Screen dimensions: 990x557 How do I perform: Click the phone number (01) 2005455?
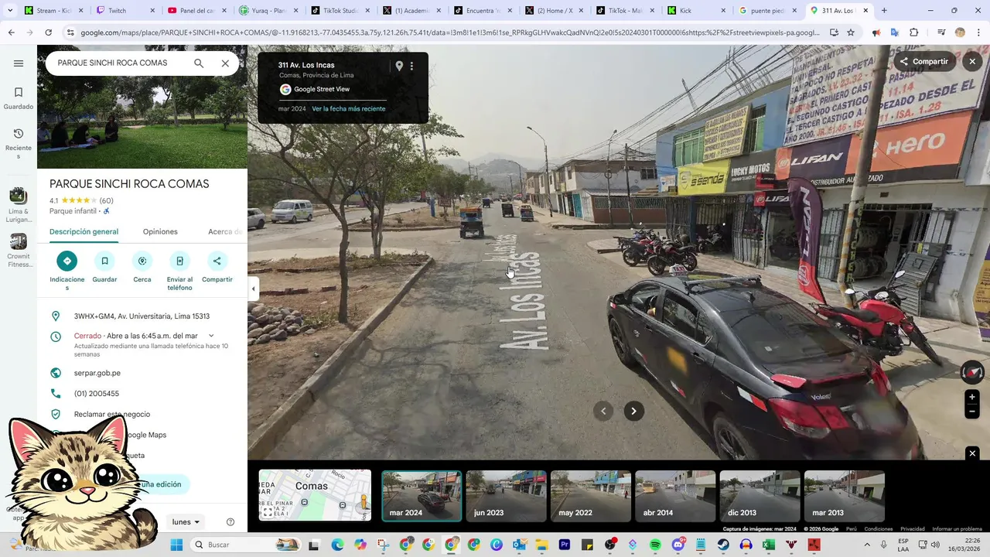(x=97, y=394)
